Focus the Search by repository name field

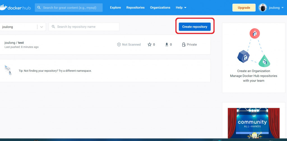click(84, 27)
